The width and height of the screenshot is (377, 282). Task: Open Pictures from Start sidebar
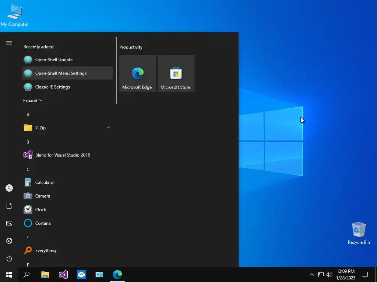tap(9, 223)
